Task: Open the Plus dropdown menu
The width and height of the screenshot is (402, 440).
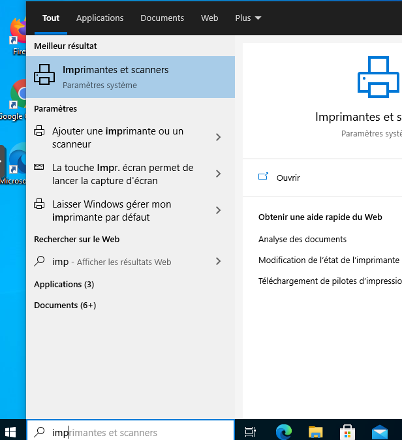Action: coord(248,18)
